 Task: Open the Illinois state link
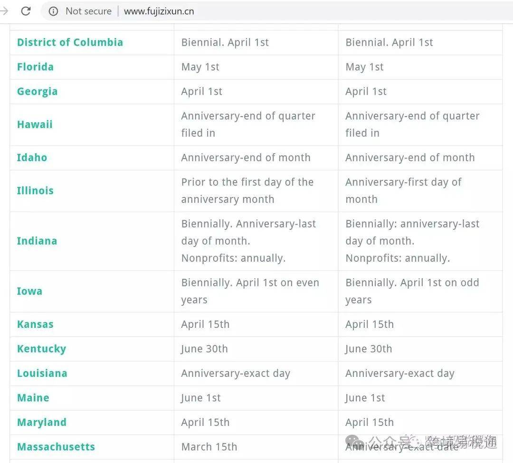pos(35,191)
